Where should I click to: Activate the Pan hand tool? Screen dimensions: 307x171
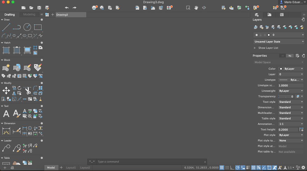(x=196, y=8)
